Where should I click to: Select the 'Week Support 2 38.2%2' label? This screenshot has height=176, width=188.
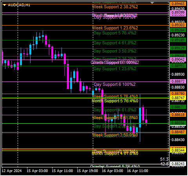pyautogui.click(x=115, y=7)
